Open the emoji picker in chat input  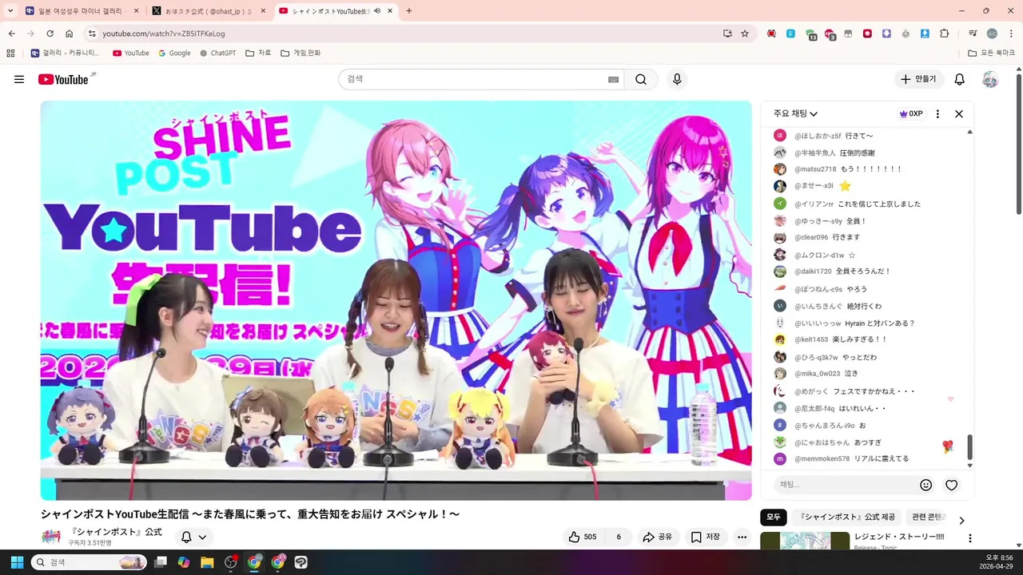(x=925, y=485)
